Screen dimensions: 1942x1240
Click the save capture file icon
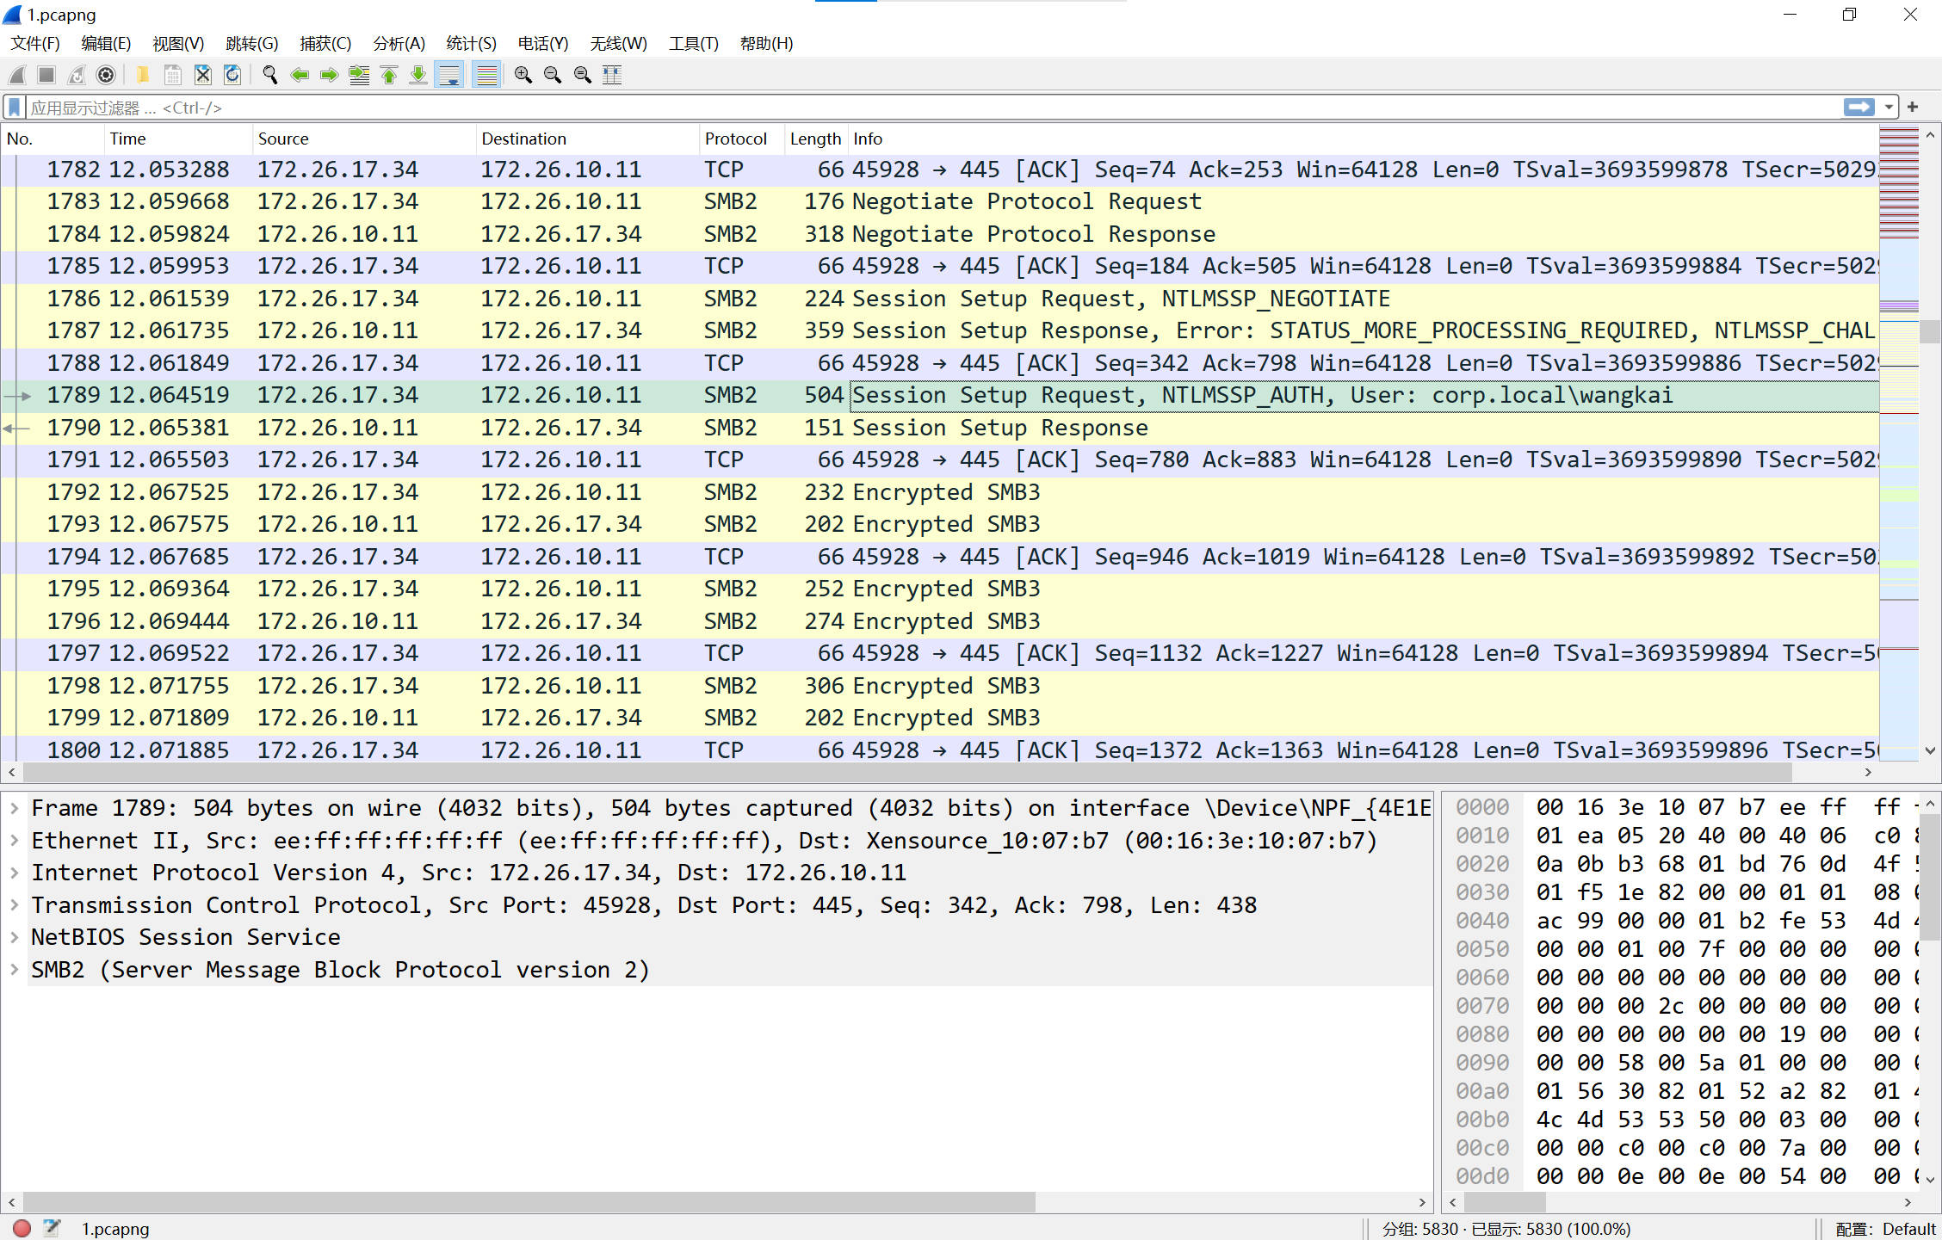point(173,75)
